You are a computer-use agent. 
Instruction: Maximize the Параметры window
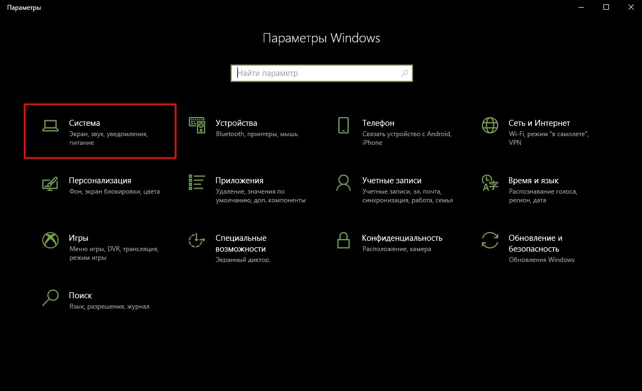tap(606, 8)
